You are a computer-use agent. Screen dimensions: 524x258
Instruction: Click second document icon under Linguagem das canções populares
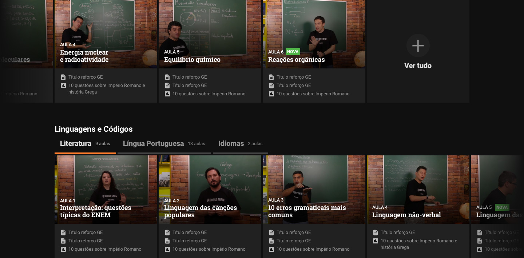[x=167, y=241]
